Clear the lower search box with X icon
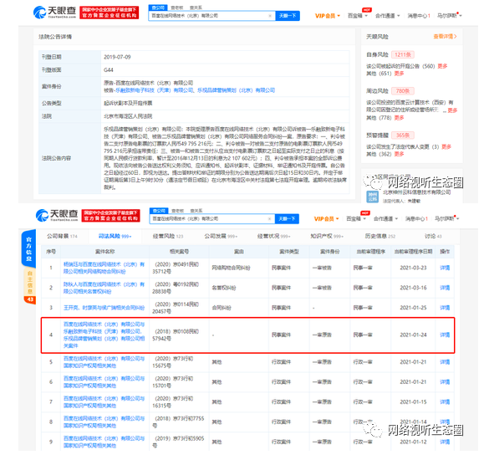489x460 pixels. click(269, 219)
